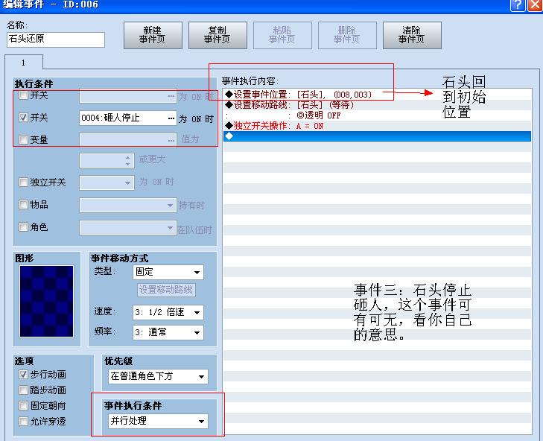
Task: Click the 新建事件页 button
Action: click(x=153, y=35)
